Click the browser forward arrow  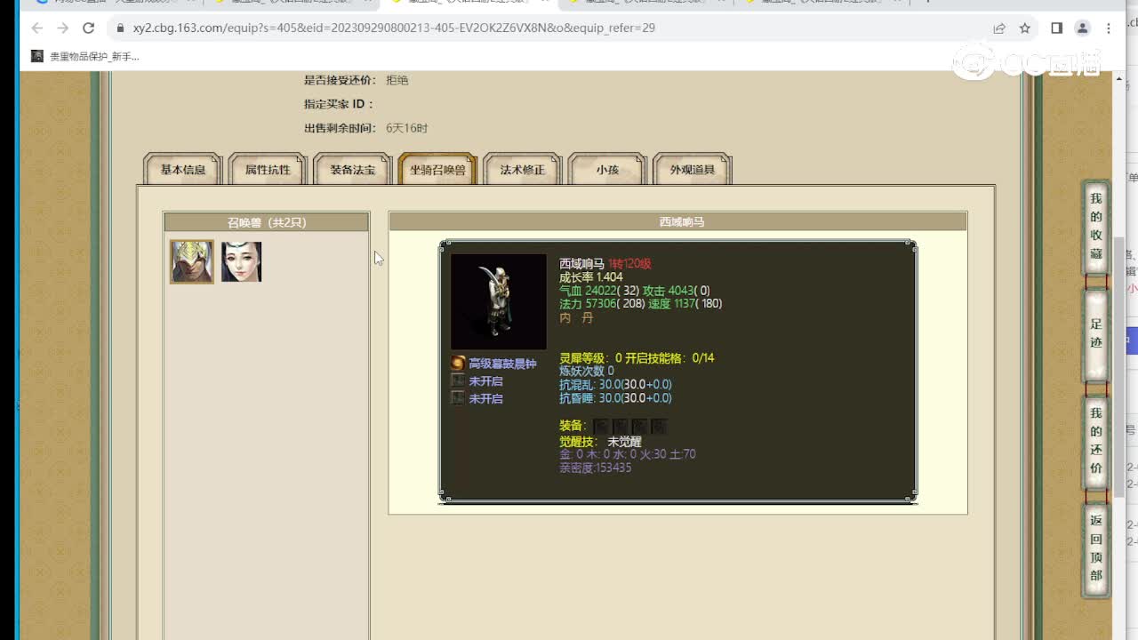tap(62, 28)
